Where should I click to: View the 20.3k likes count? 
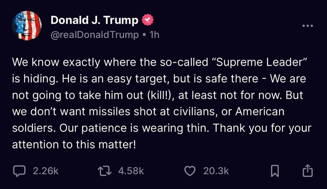tap(216, 171)
